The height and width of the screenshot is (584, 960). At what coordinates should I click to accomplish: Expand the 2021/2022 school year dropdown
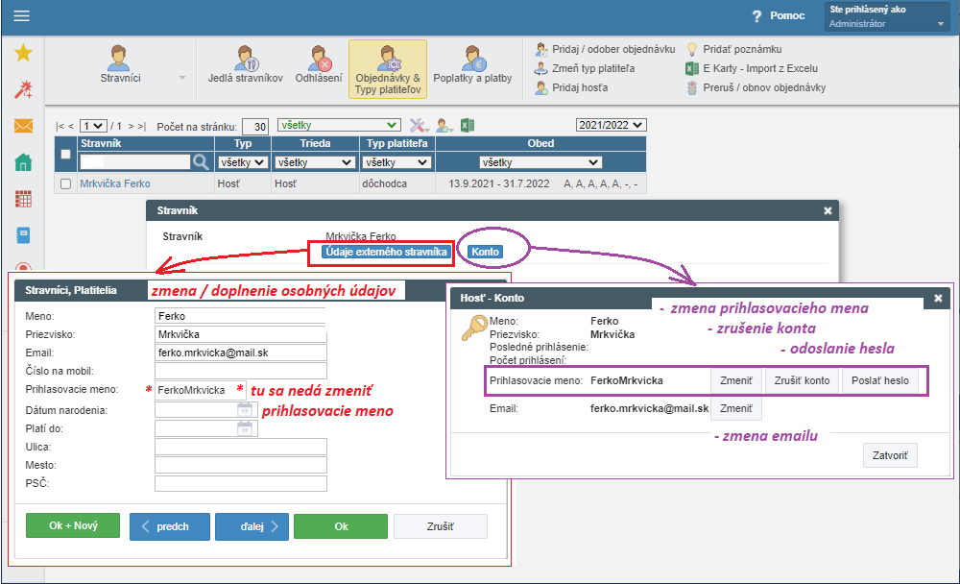(612, 125)
